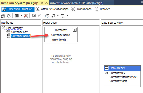Click the key icon beside Currency Key attribute
This screenshot has width=143, height=93.
click(8, 32)
